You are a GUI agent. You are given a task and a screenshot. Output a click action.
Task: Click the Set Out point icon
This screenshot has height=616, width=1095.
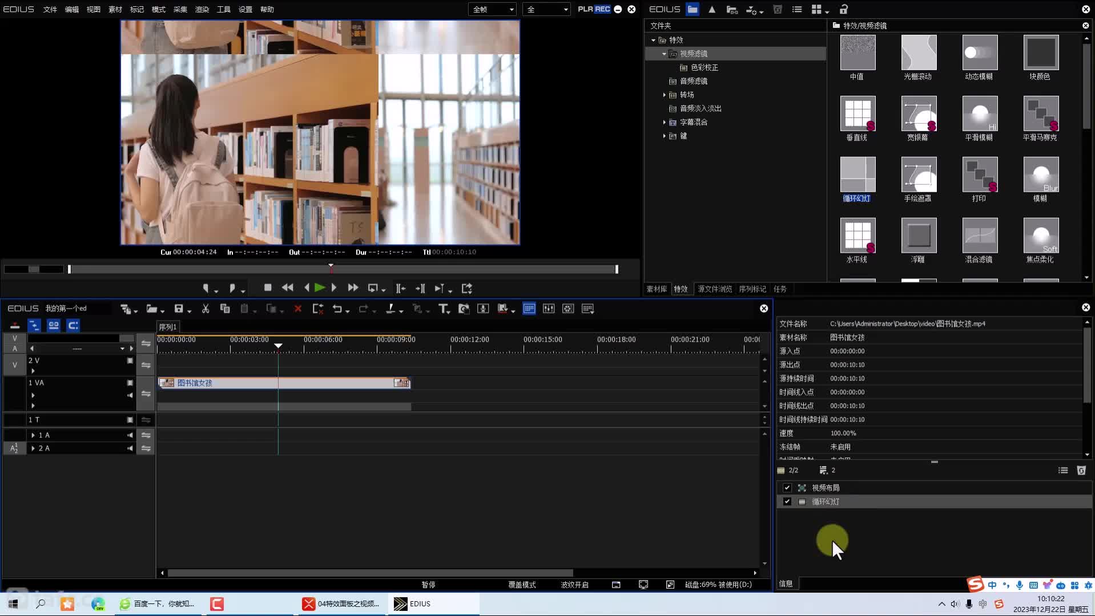[x=232, y=288]
